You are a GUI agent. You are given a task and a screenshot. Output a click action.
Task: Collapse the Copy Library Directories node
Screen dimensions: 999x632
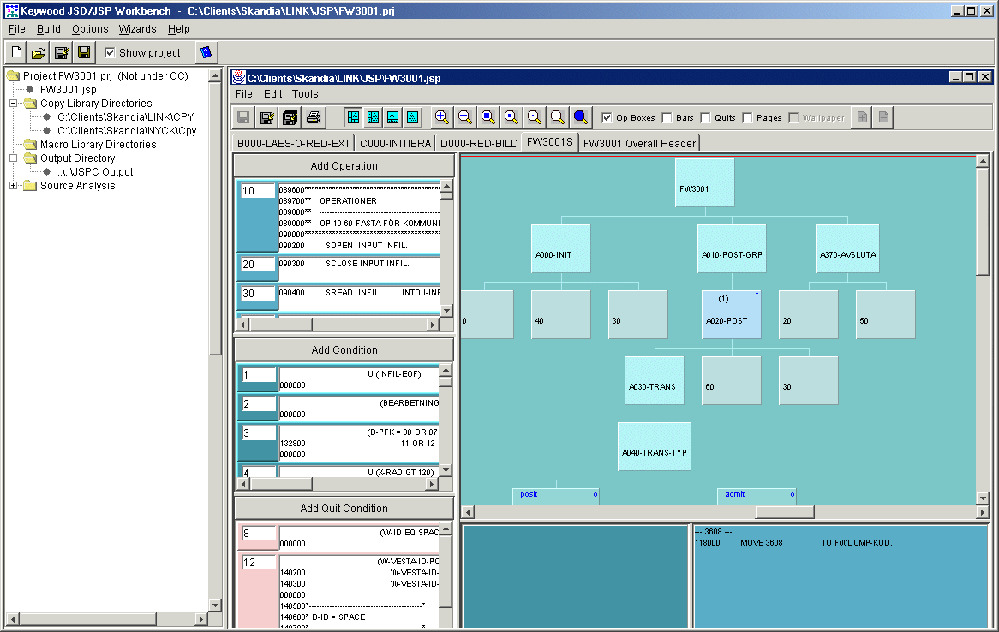pyautogui.click(x=14, y=104)
